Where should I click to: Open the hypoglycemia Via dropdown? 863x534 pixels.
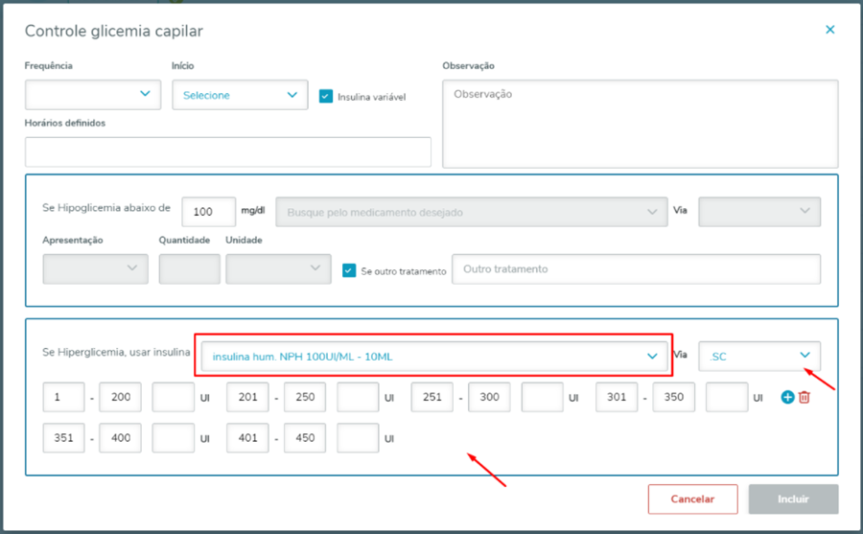[x=759, y=212]
